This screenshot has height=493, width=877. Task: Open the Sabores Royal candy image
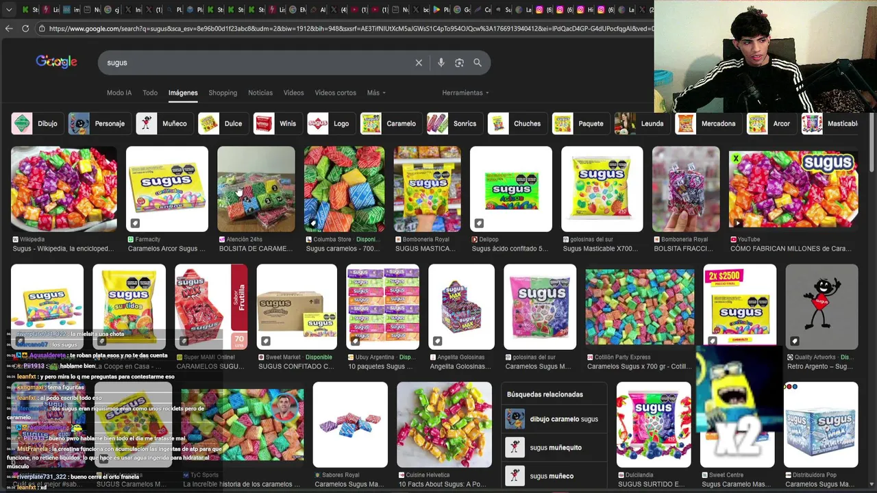[350, 425]
